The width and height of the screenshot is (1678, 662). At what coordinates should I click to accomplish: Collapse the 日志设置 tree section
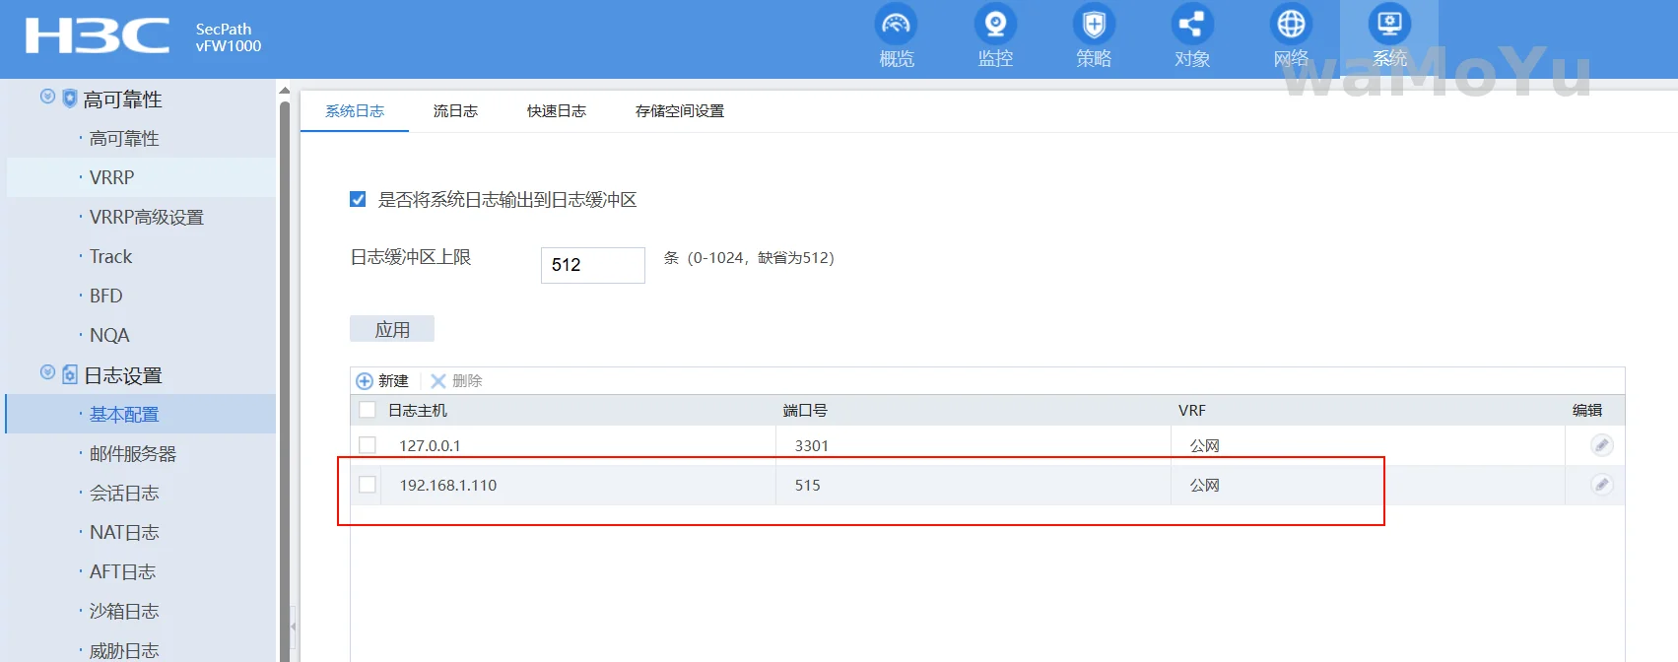47,372
